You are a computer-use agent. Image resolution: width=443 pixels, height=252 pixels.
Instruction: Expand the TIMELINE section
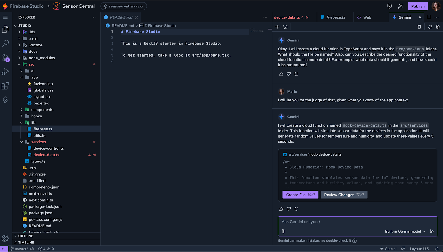point(56,242)
